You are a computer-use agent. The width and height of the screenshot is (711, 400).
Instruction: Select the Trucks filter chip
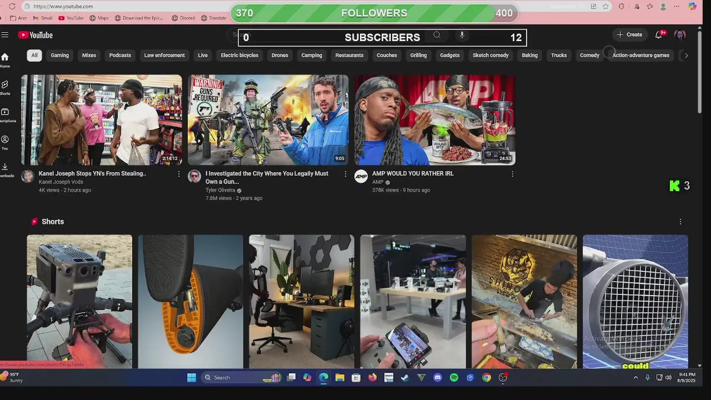[559, 55]
